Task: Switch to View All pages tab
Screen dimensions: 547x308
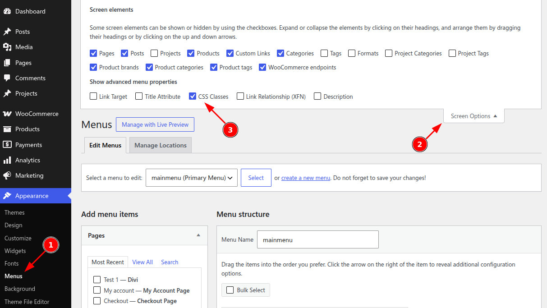Action: pos(142,262)
